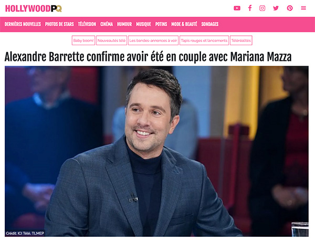
Task: Open the YouTube channel icon
Action: coord(237,8)
